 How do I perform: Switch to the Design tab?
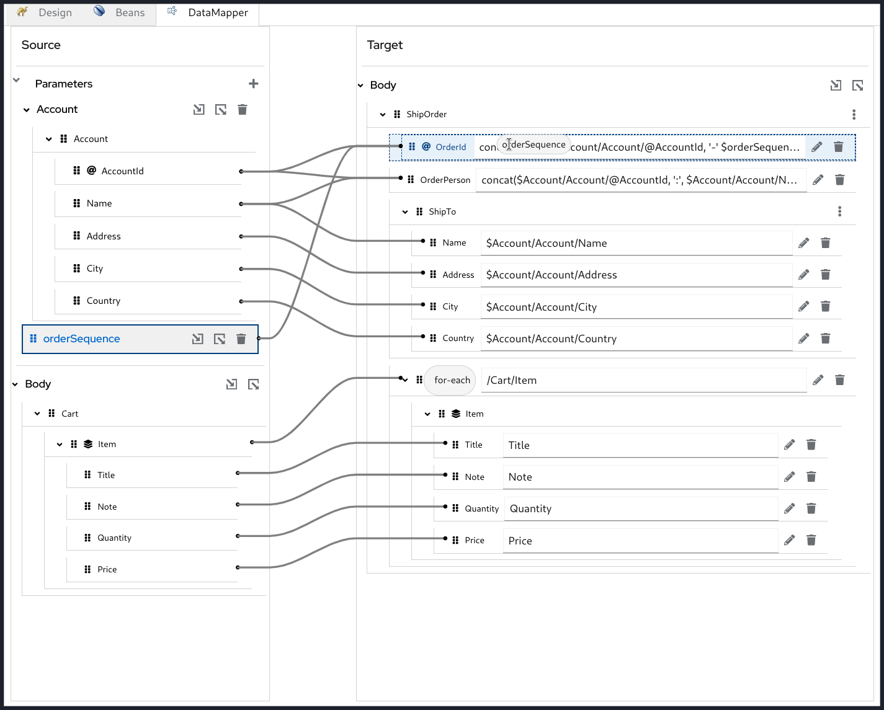coord(55,12)
